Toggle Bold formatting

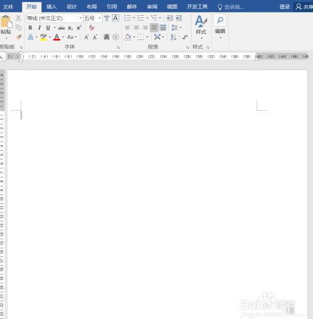click(x=30, y=28)
